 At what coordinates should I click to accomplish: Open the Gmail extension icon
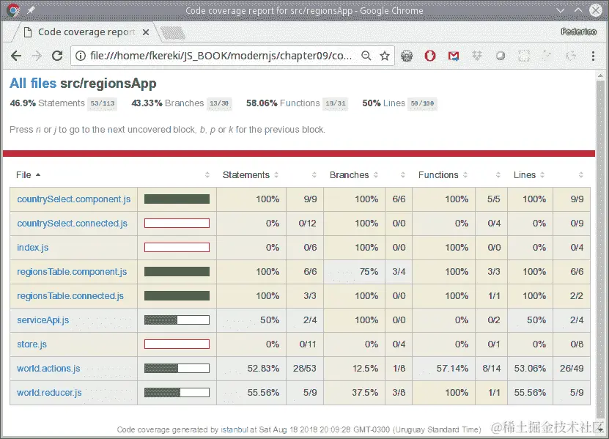point(453,56)
